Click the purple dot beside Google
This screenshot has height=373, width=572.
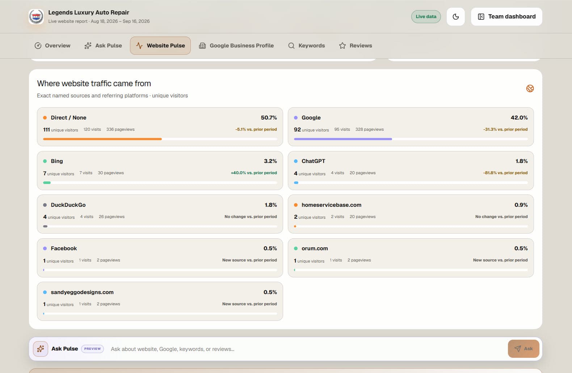[296, 118]
